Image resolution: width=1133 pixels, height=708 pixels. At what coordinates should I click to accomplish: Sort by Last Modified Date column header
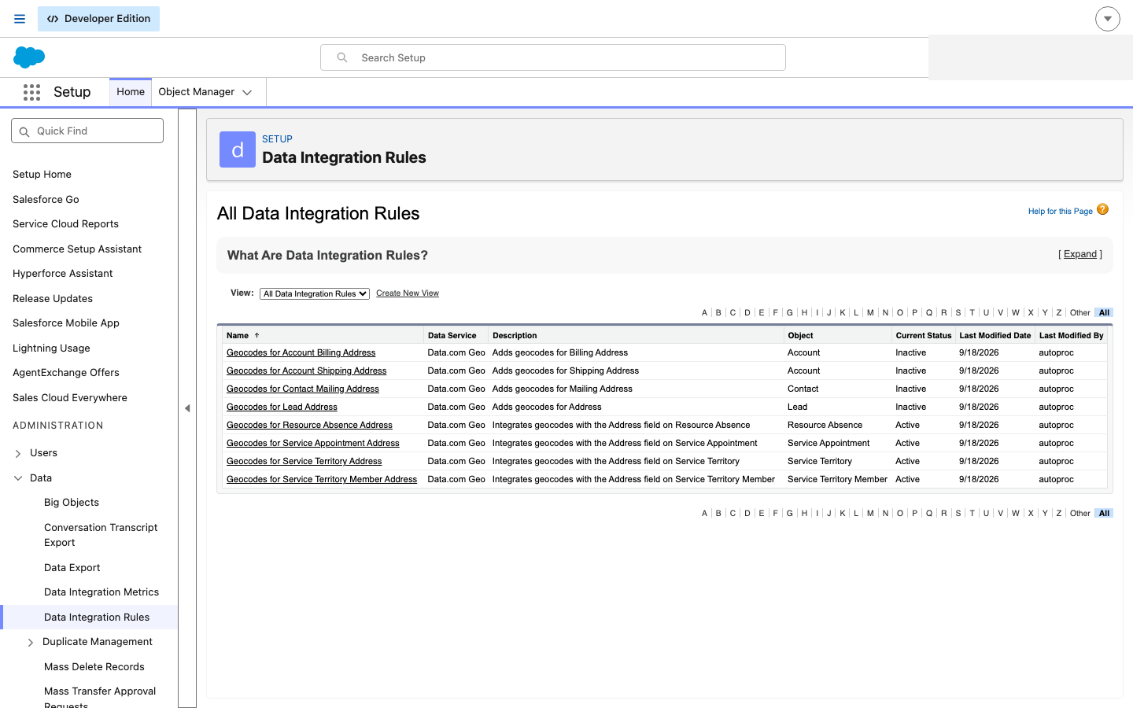(995, 335)
